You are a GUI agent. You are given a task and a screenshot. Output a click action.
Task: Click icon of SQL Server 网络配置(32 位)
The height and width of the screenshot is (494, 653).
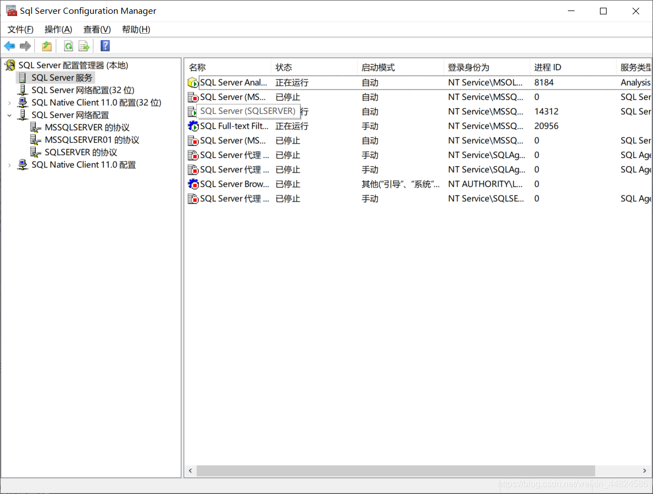click(23, 90)
